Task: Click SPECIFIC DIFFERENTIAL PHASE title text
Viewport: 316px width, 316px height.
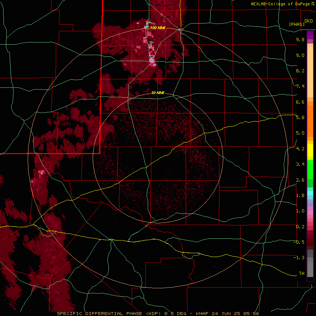Action: click(99, 314)
